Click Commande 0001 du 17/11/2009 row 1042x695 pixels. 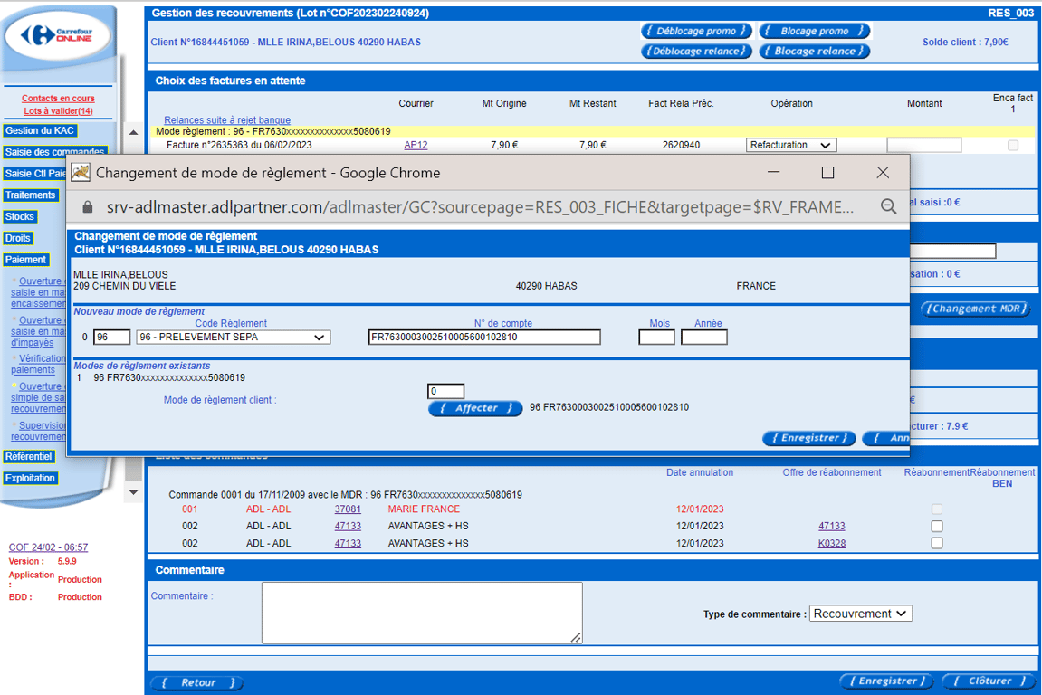click(346, 494)
